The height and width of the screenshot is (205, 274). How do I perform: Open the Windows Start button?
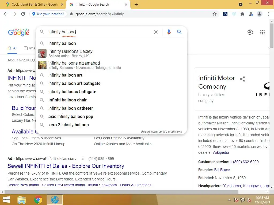click(6, 200)
